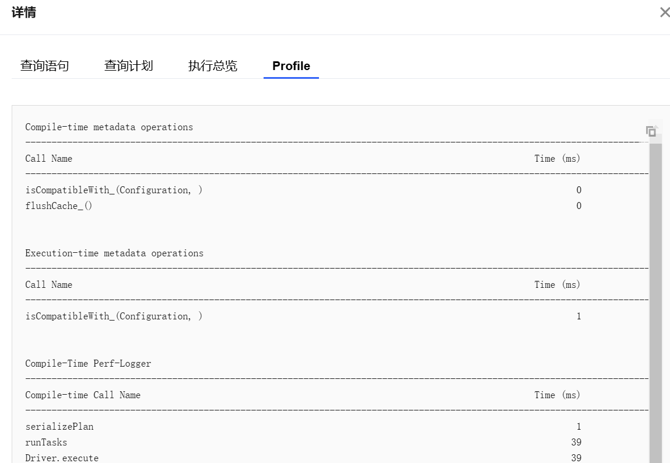Click the vertical scrollbar in the profile box
670x463 pixels.
click(x=655, y=292)
